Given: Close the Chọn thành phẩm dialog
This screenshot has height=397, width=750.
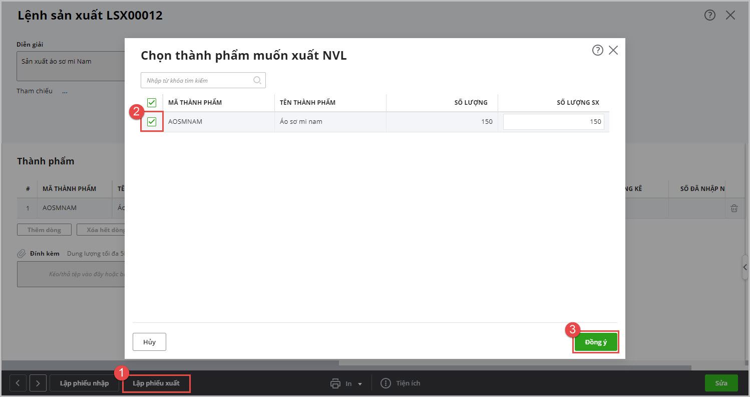Looking at the screenshot, I should click(613, 50).
